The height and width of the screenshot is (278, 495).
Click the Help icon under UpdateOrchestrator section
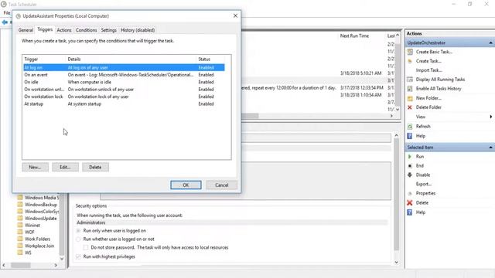coord(410,136)
